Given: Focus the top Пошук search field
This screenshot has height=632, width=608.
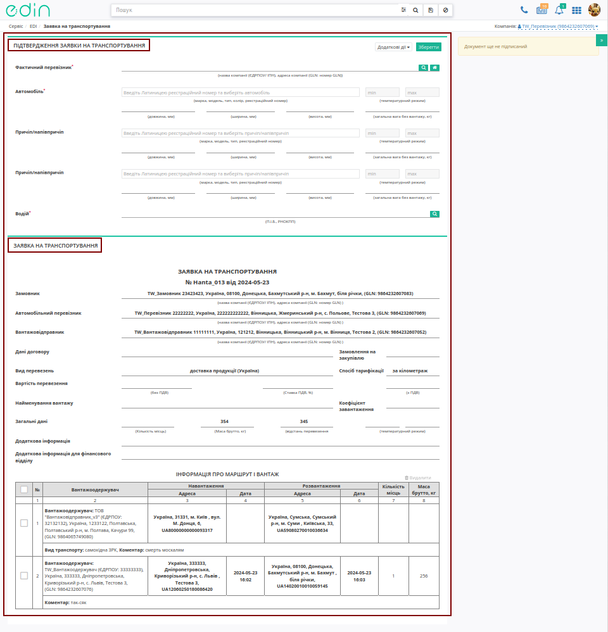Looking at the screenshot, I should pos(256,10).
